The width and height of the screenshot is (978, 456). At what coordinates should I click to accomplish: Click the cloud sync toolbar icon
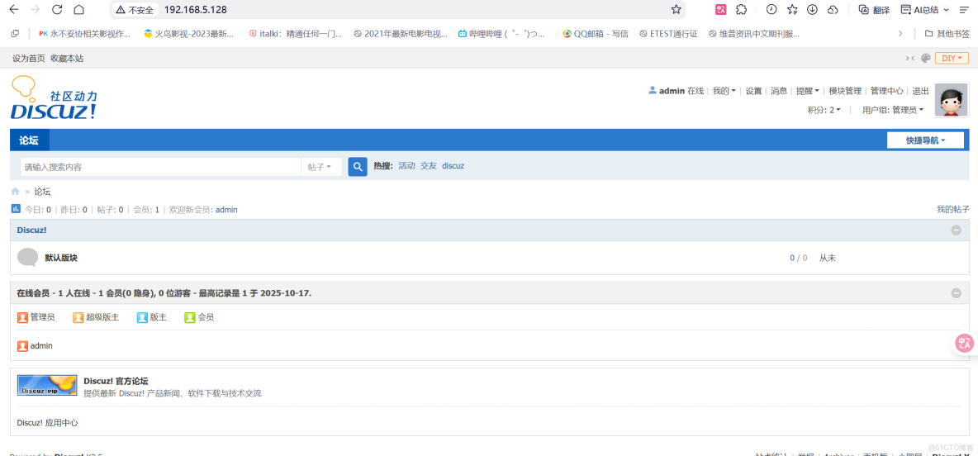[x=833, y=9]
